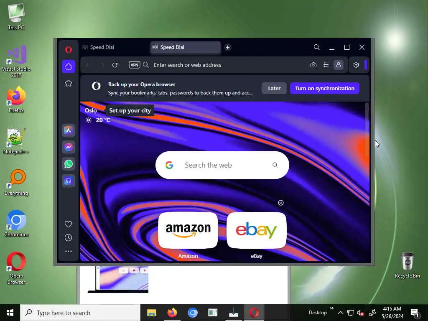Open WhatsApp in the Opera sidebar

tap(69, 164)
